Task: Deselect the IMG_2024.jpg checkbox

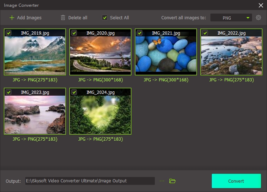Action: (x=74, y=92)
